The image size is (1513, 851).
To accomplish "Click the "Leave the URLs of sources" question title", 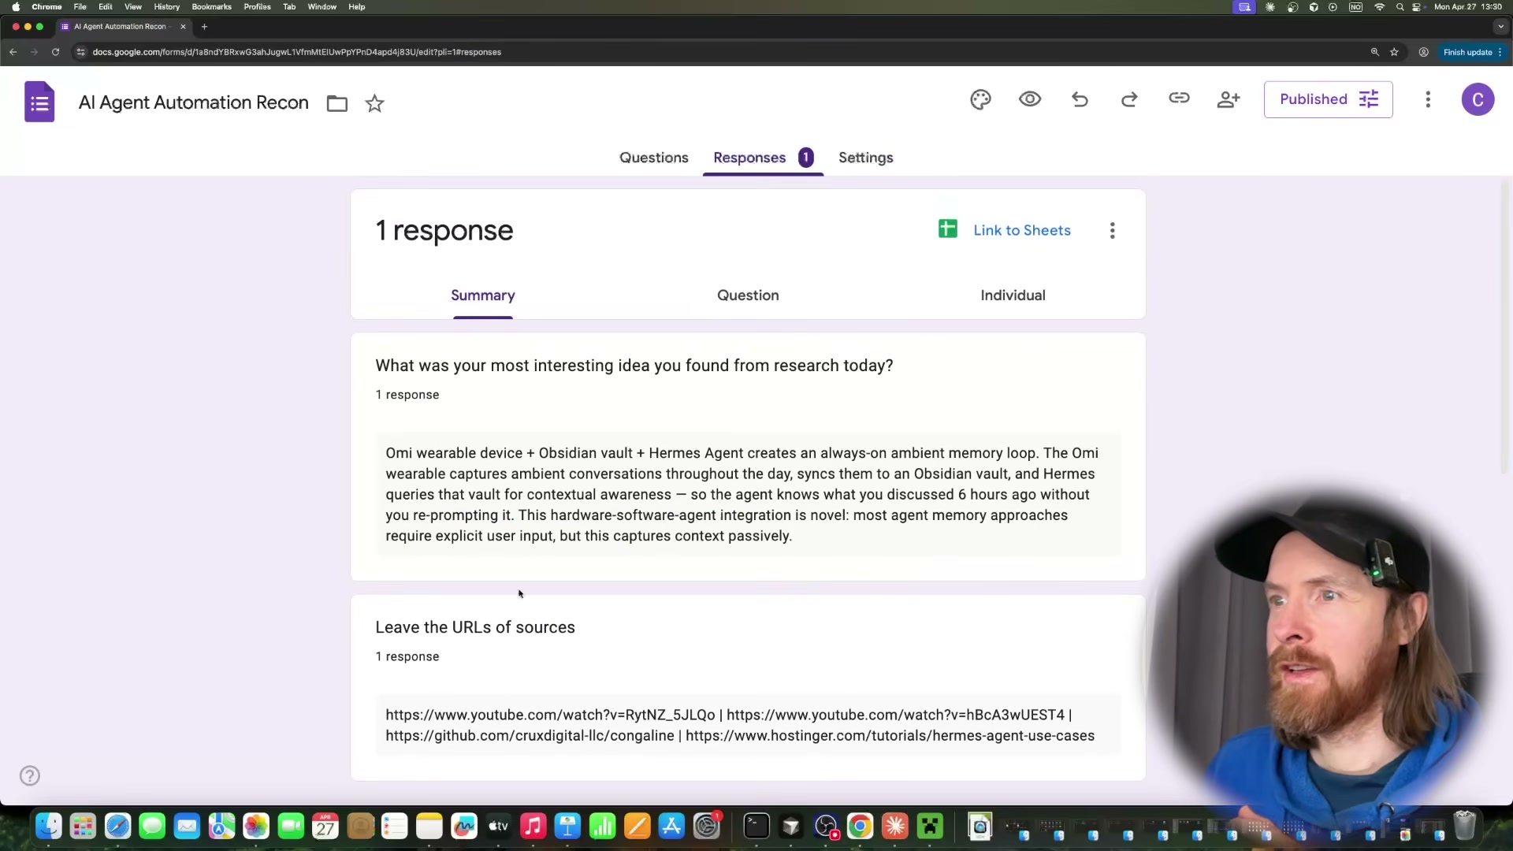I will [475, 628].
